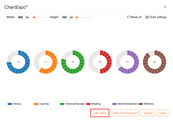
Task: Select the red Reading legend swatch
Action: [x=88, y=104]
